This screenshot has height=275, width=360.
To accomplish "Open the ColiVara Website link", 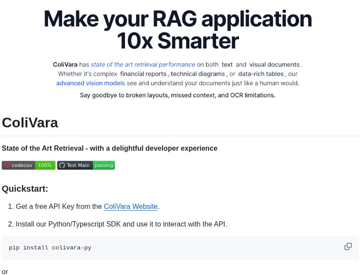I will (131, 207).
